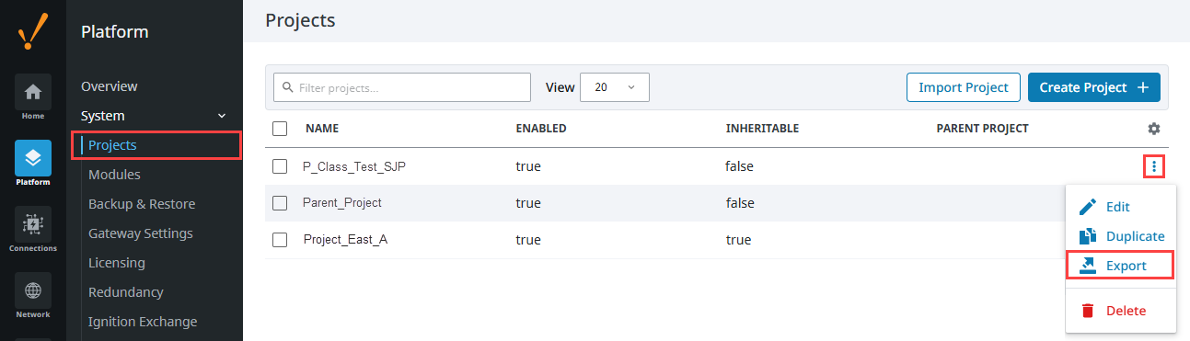Open the Network globe icon
This screenshot has width=1190, height=341.
pos(33,290)
